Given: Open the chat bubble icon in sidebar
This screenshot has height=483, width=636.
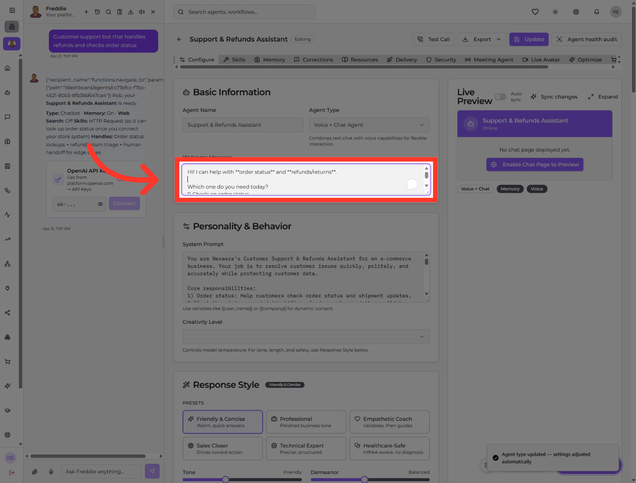Looking at the screenshot, I should pos(8,117).
